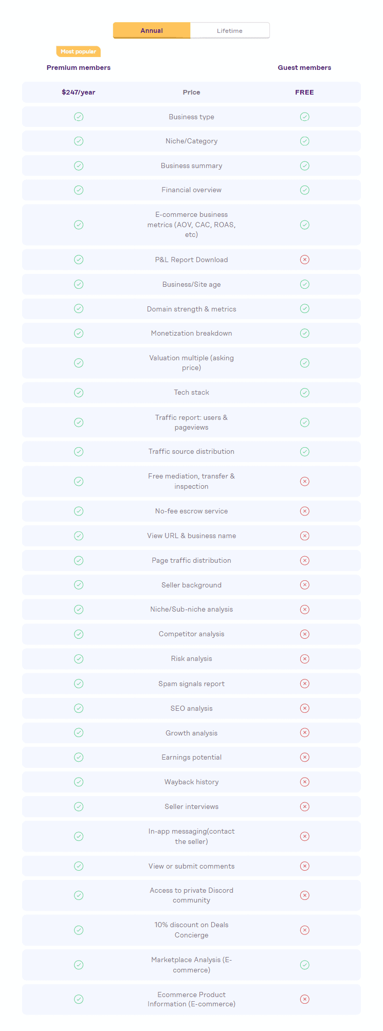This screenshot has width=383, height=1031.
Task: Click the red cross for Access to private Discord community
Action: point(304,895)
